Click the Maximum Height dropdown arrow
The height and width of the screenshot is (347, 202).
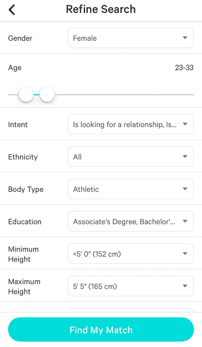[185, 286]
